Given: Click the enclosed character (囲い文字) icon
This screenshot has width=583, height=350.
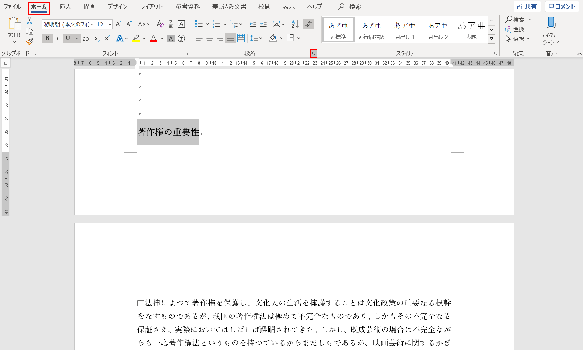Looking at the screenshot, I should 181,38.
